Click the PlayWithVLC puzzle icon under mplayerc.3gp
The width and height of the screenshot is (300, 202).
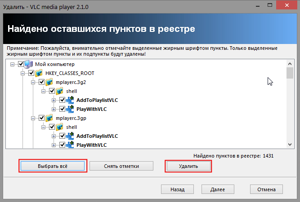(x=71, y=145)
